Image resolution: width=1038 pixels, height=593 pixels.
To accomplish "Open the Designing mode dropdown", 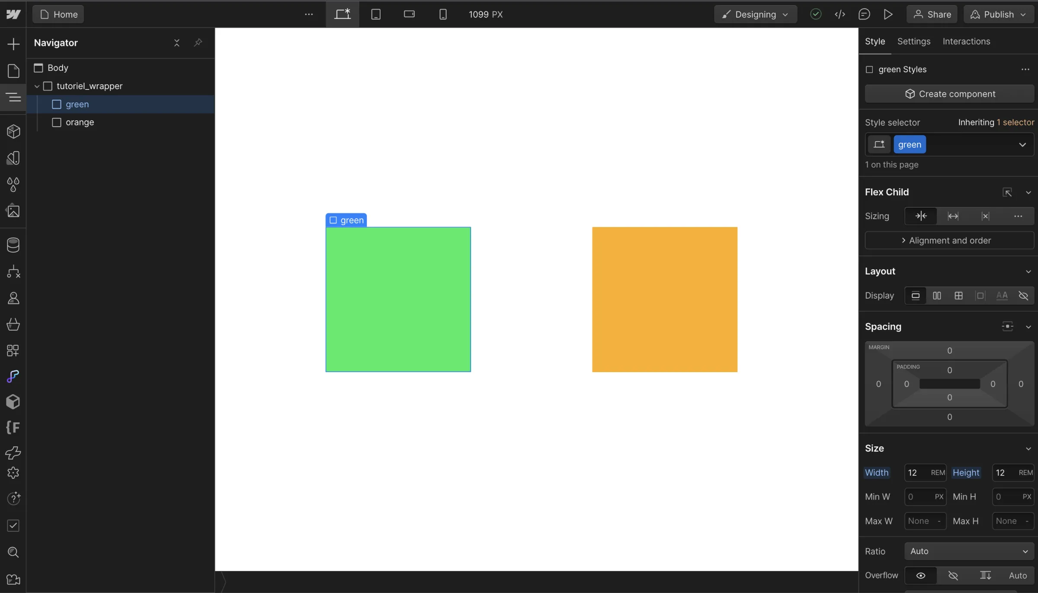I will tap(755, 14).
